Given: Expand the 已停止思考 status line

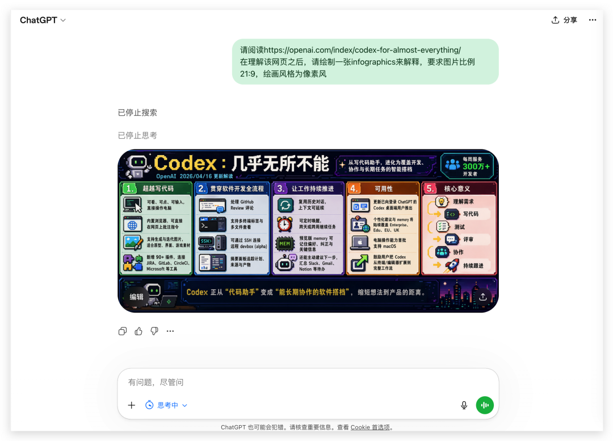Looking at the screenshot, I should (x=137, y=135).
